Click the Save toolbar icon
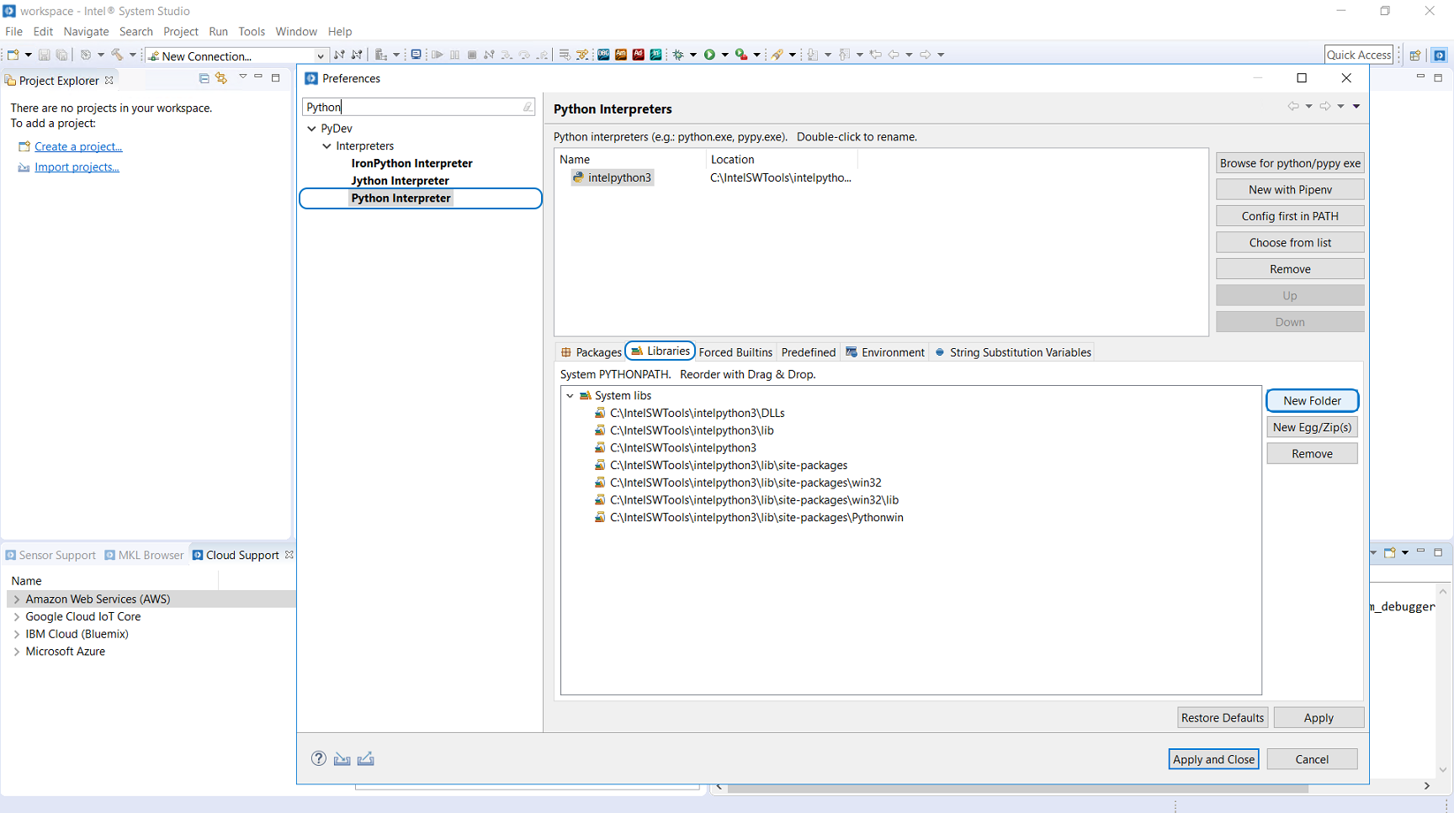 (x=44, y=55)
